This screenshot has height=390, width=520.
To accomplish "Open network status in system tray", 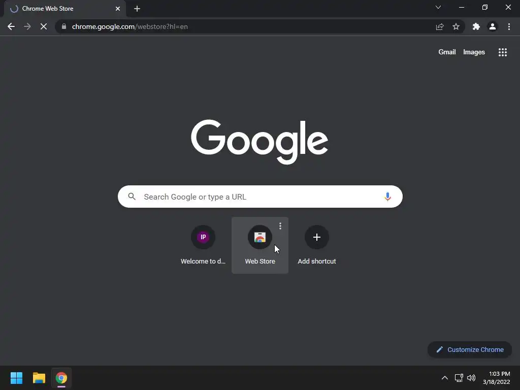I will tap(459, 378).
